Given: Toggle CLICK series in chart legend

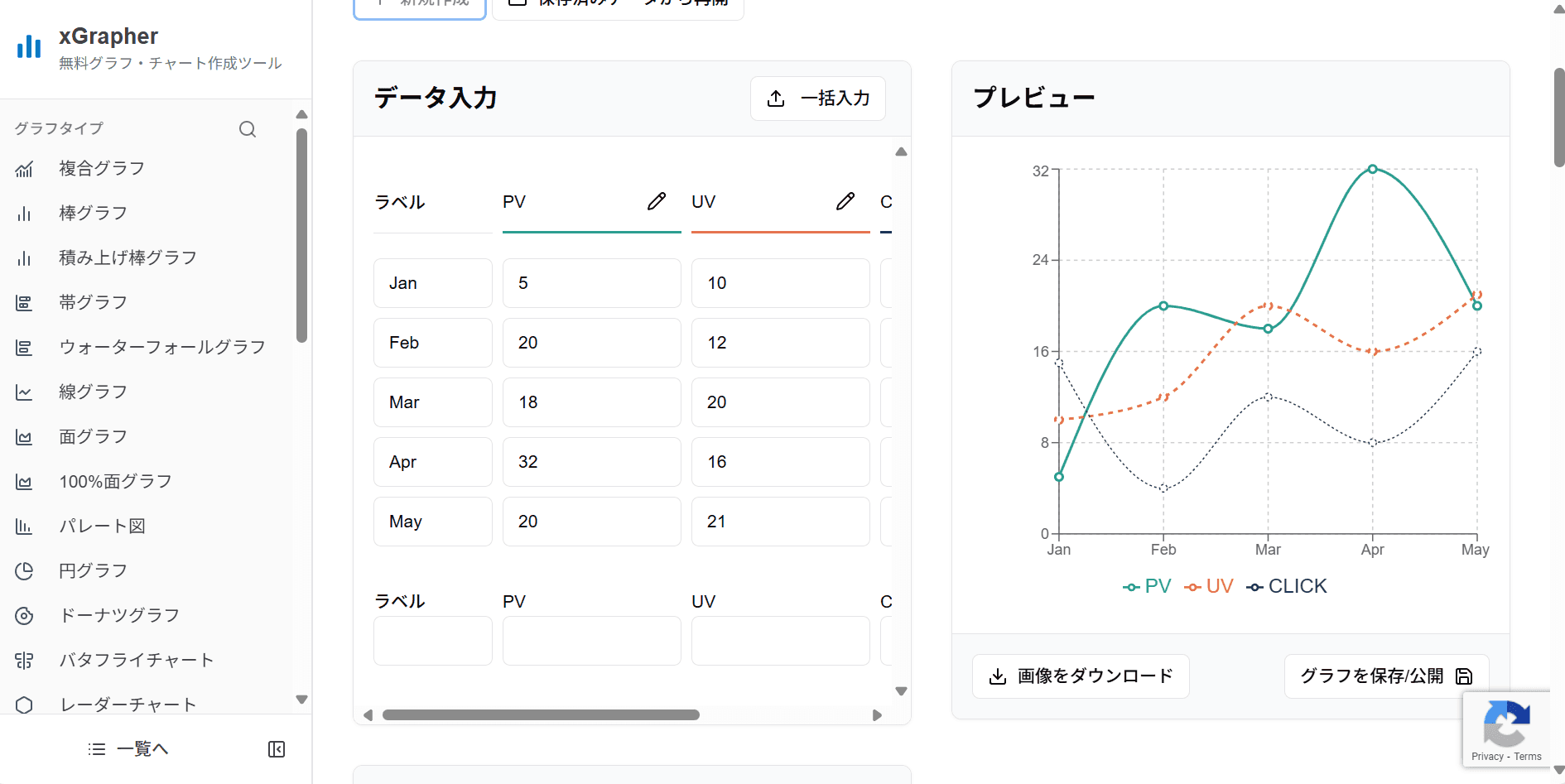Looking at the screenshot, I should (1287, 586).
